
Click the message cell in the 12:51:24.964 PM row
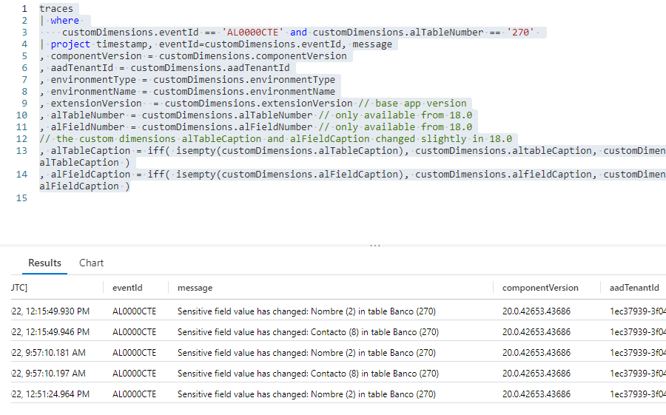click(x=306, y=394)
